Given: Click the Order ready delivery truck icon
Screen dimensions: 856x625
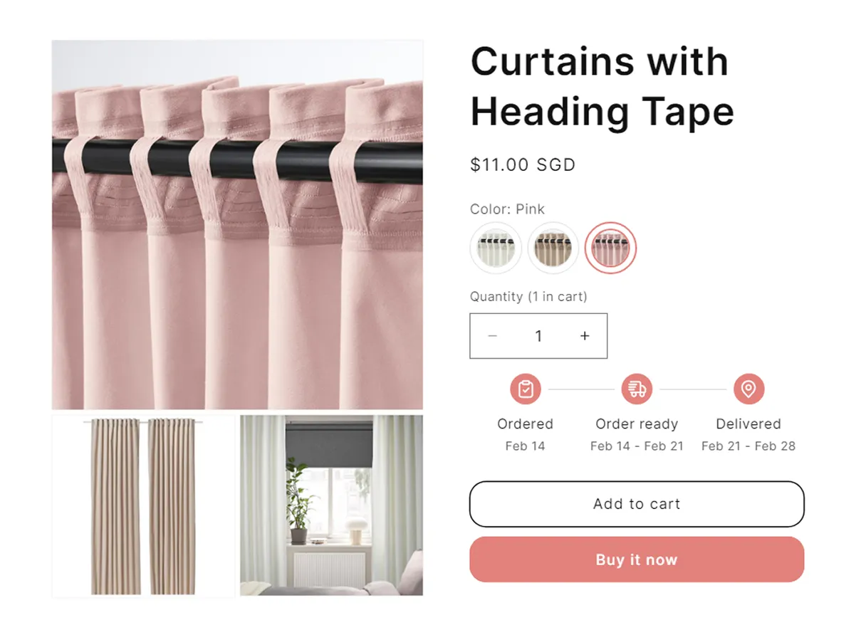Looking at the screenshot, I should pyautogui.click(x=637, y=389).
